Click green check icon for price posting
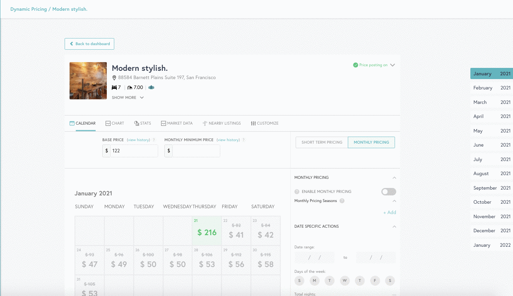 tap(355, 65)
